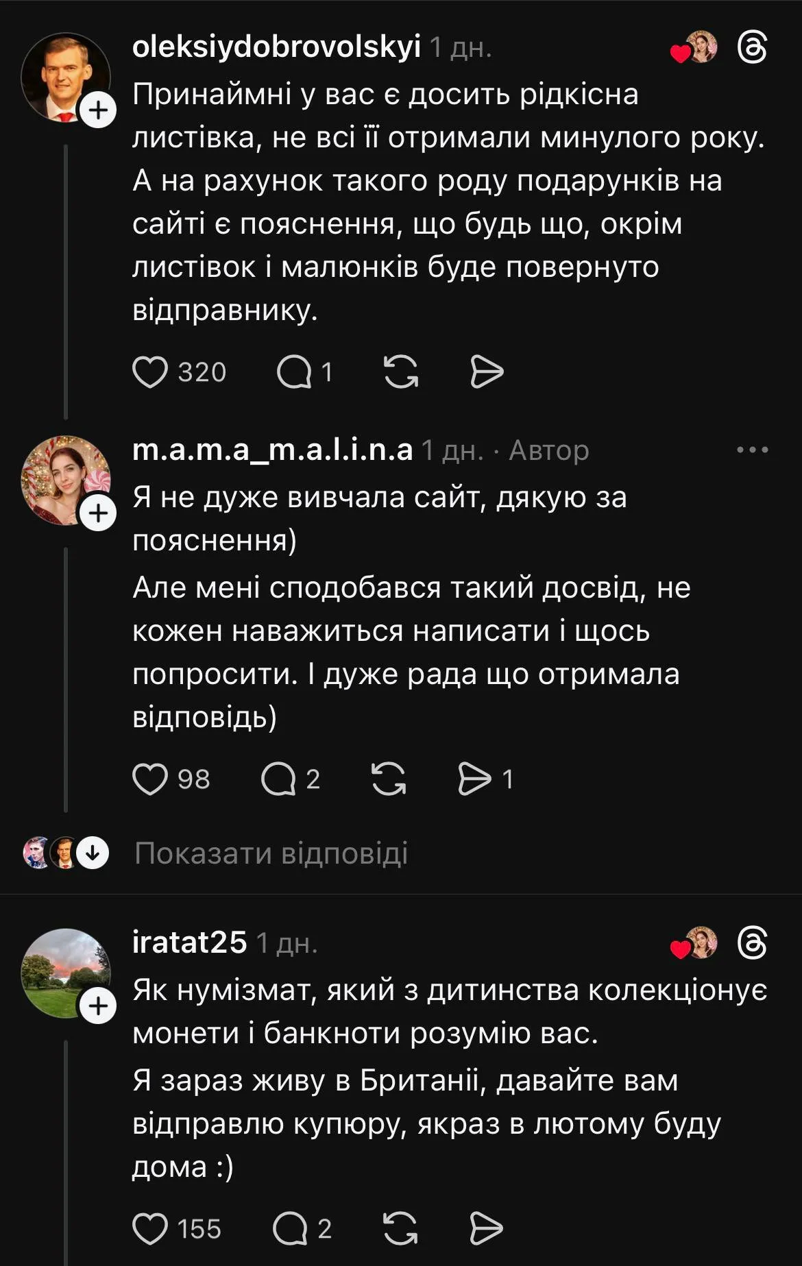Open oleksiydobrovolskyi profile avatar
This screenshot has height=1266, width=802.
pos(64,75)
